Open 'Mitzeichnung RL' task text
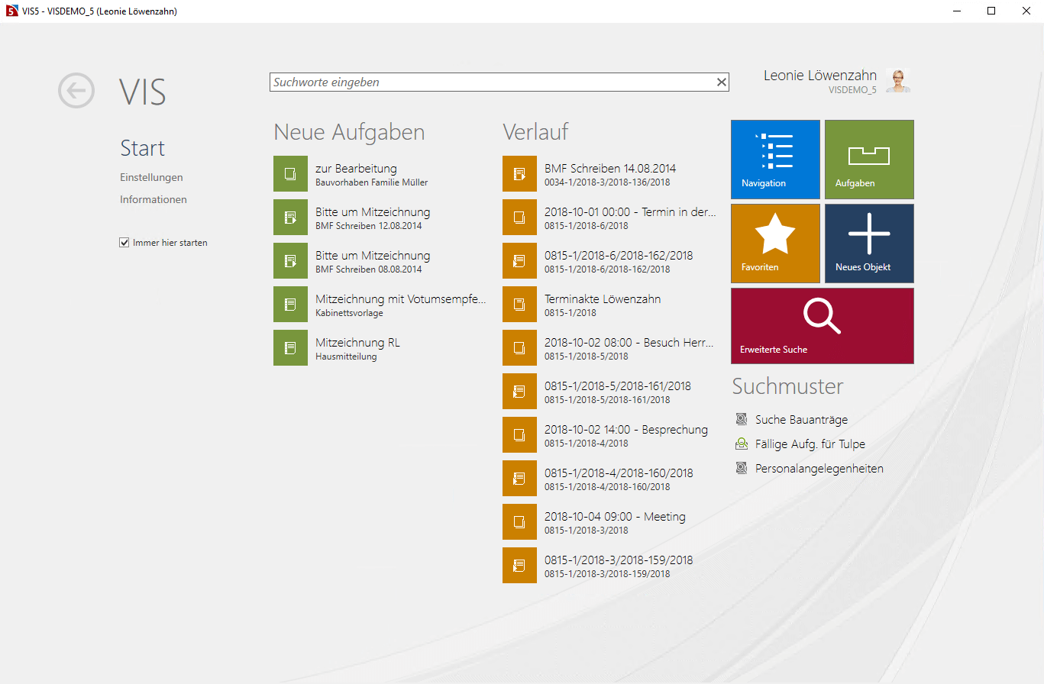This screenshot has width=1044, height=684. (x=357, y=342)
